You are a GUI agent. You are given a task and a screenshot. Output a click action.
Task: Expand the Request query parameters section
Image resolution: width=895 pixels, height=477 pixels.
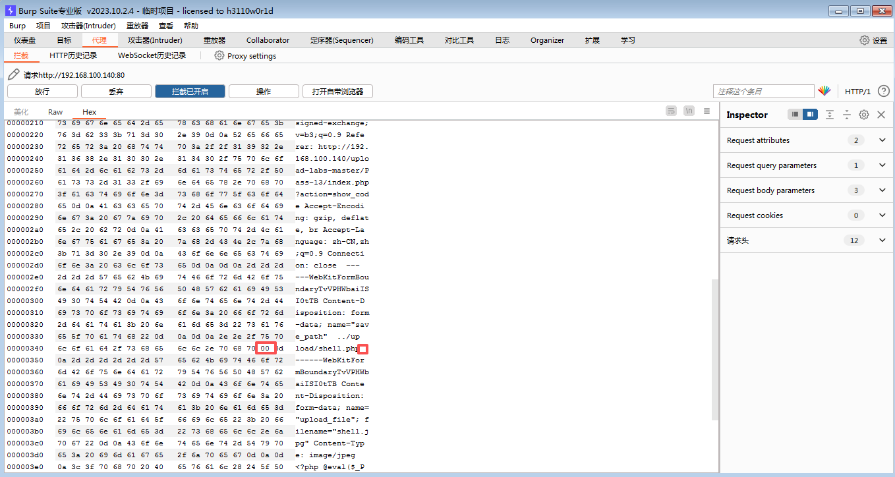click(x=882, y=165)
